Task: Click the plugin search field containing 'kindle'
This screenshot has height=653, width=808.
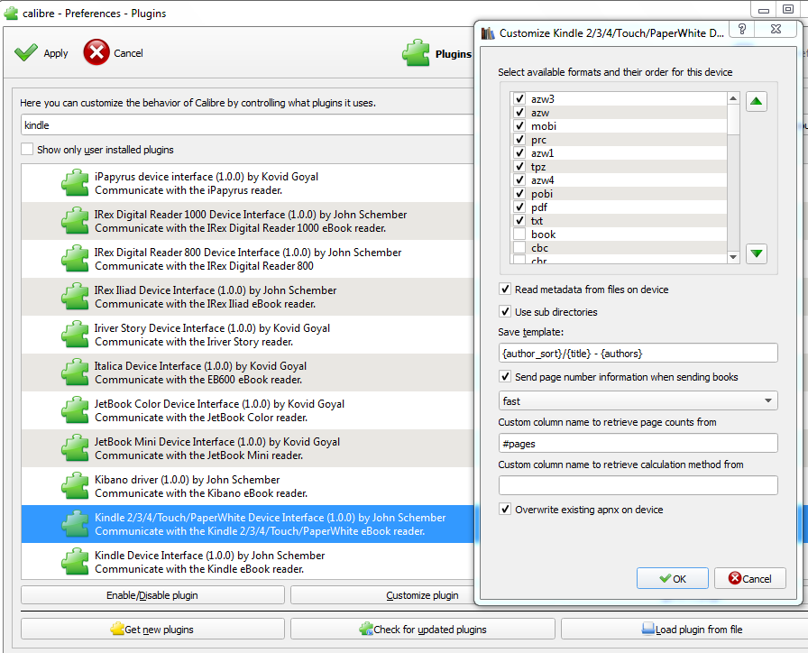Action: click(x=247, y=125)
